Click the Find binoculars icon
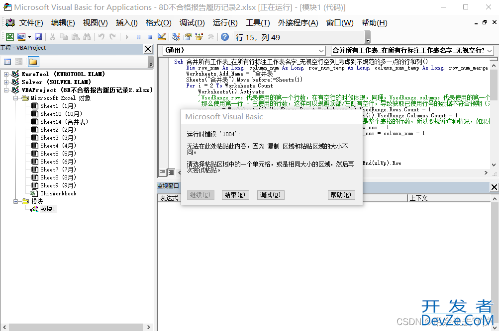This screenshot has height=331, width=499. [87, 37]
